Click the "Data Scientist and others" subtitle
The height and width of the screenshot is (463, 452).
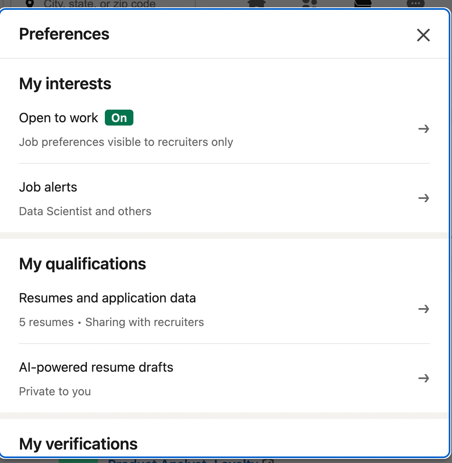click(85, 212)
